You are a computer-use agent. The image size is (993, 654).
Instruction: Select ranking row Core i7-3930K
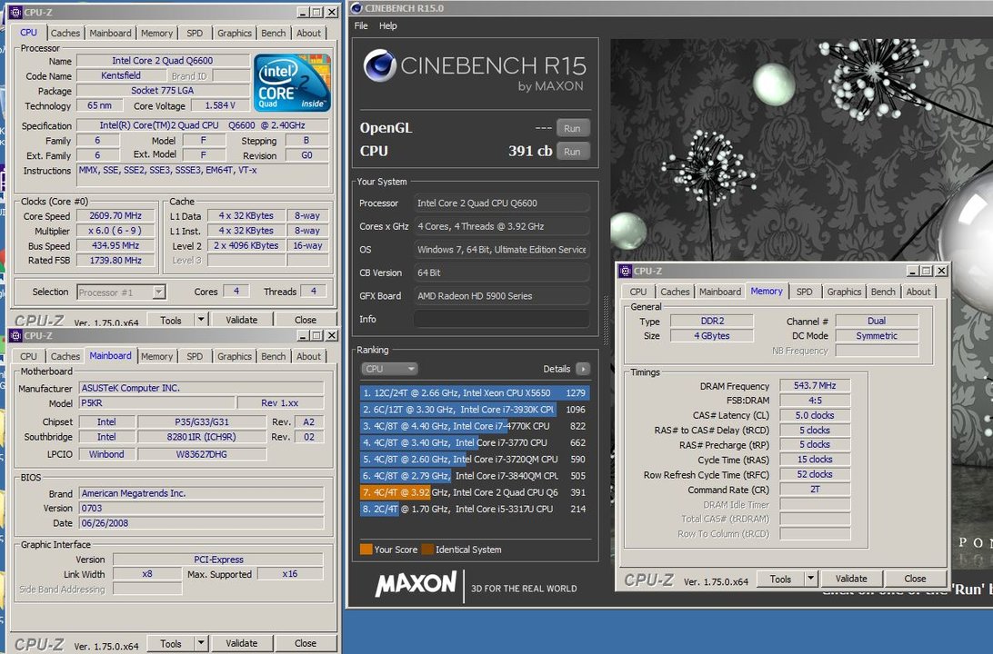click(x=475, y=410)
